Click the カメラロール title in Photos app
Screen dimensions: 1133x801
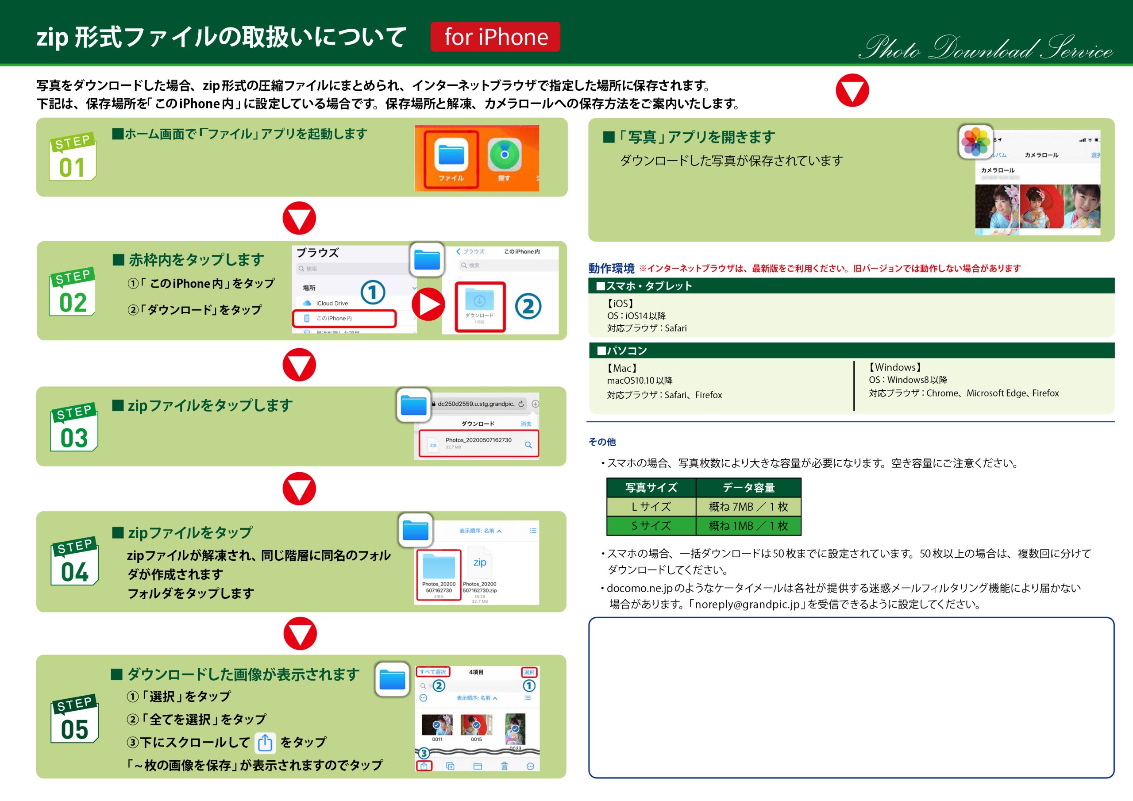coord(1041,155)
